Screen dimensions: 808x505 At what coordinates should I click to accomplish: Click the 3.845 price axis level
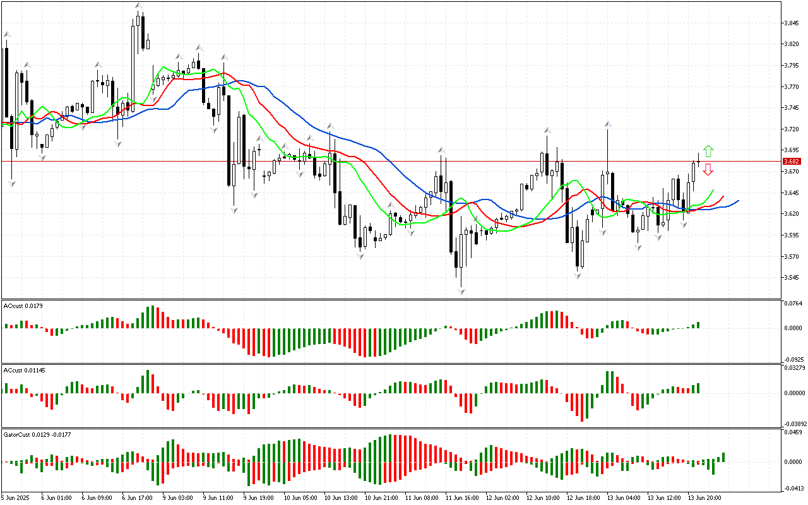coord(791,23)
